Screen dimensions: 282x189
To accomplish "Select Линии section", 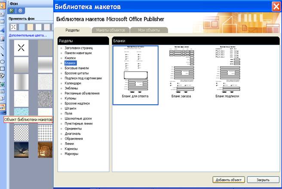I will pyautogui.click(x=69, y=144).
